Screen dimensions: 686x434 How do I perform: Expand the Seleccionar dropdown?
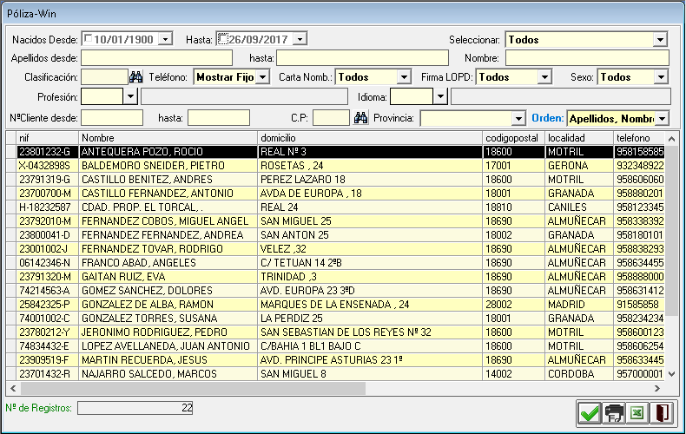click(660, 40)
